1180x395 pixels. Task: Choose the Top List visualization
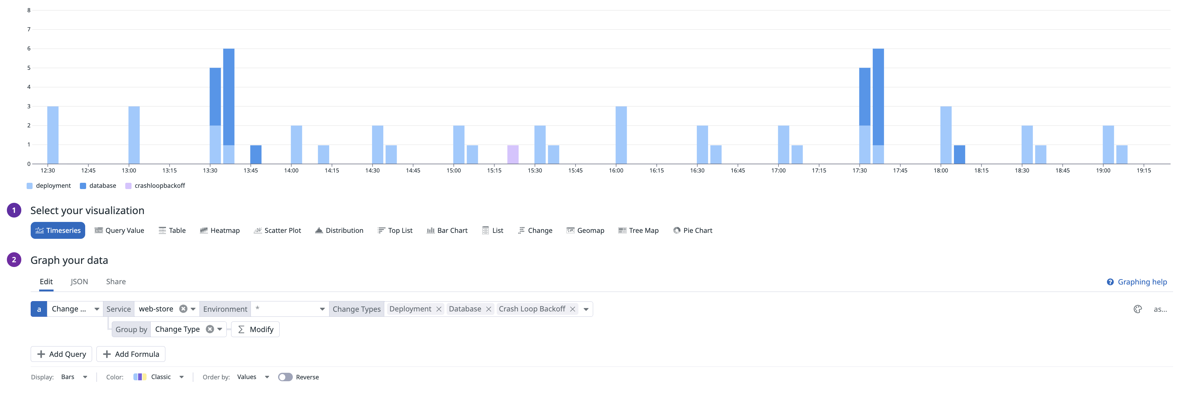click(x=394, y=230)
